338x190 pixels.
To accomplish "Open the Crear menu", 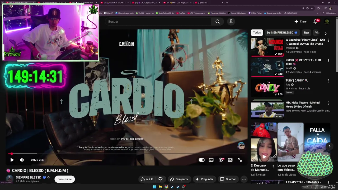I will 301,22.
